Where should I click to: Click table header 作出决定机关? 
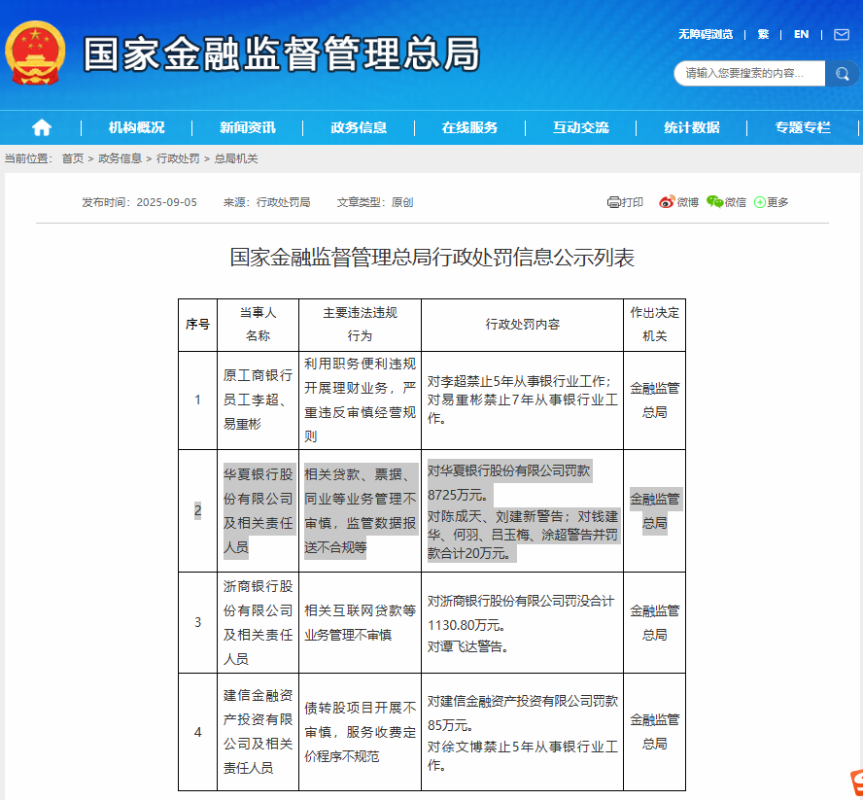click(x=654, y=325)
